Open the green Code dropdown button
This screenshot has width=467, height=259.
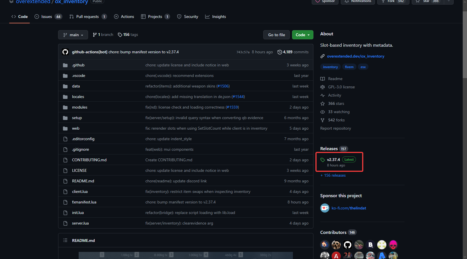click(x=303, y=35)
